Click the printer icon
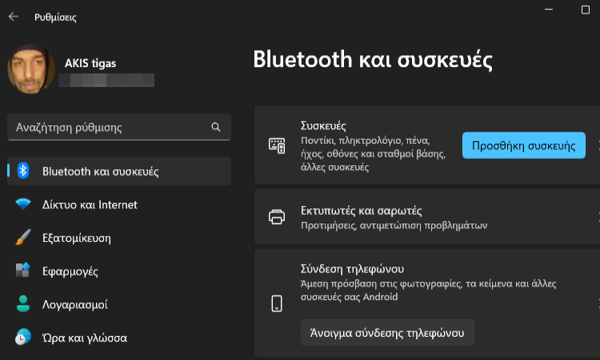The width and height of the screenshot is (600, 360). click(x=277, y=217)
